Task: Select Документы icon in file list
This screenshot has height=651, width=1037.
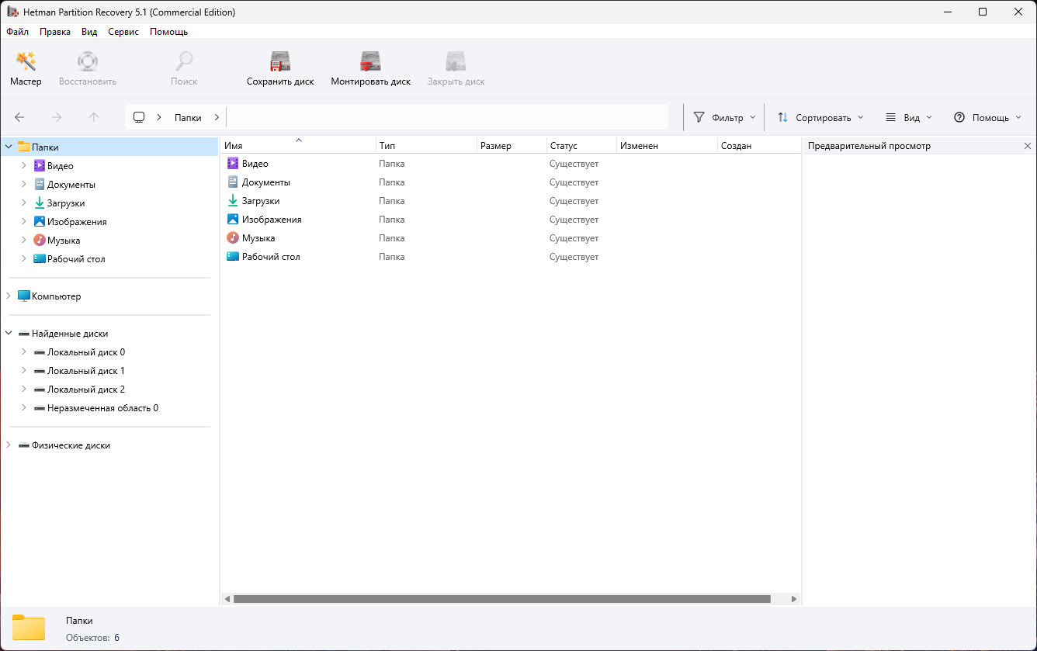Action: point(233,182)
